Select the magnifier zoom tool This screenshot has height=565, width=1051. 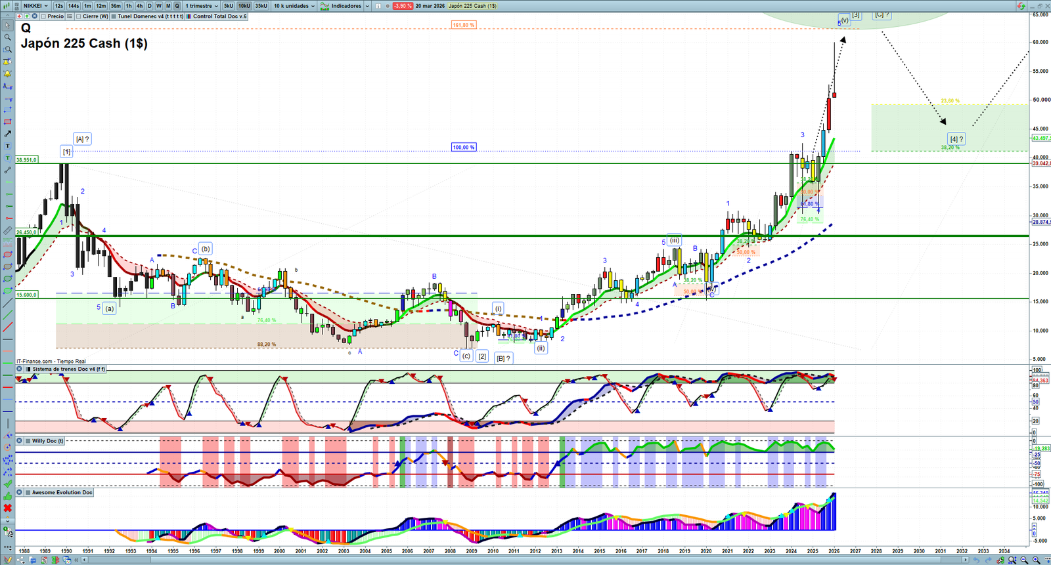tap(7, 37)
